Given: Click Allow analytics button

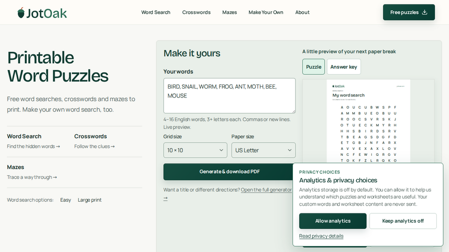Looking at the screenshot, I should 333,221.
